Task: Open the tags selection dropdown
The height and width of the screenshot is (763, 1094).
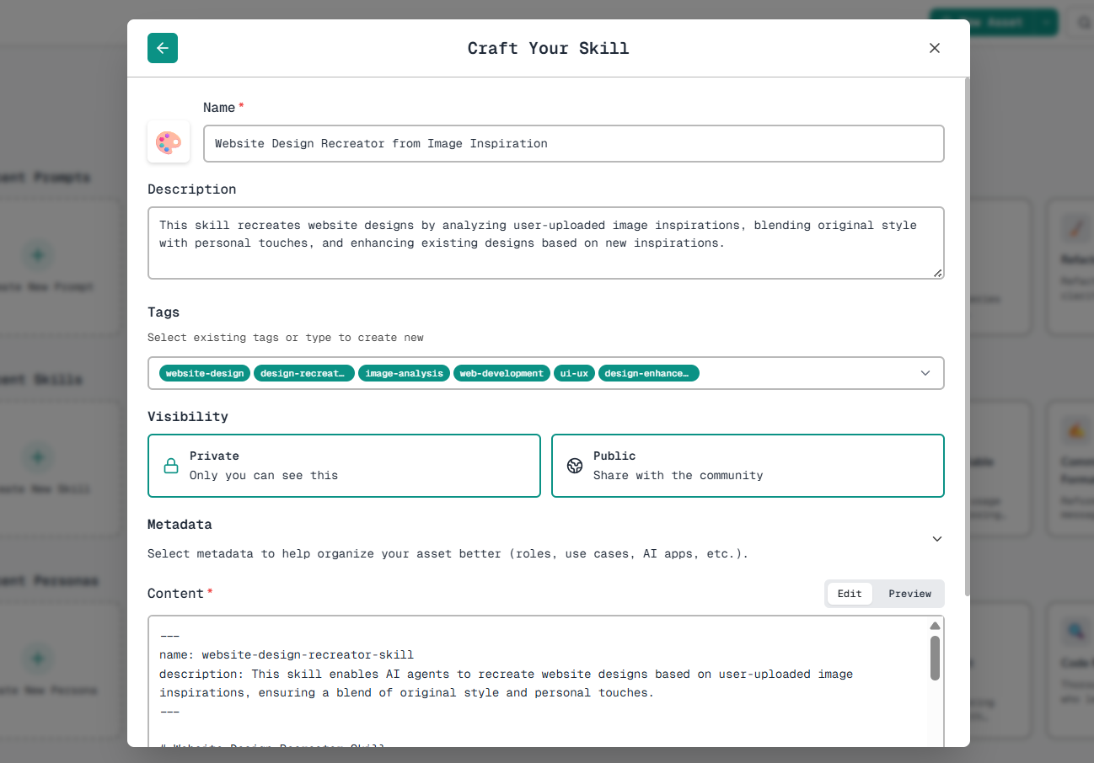Action: [x=925, y=373]
